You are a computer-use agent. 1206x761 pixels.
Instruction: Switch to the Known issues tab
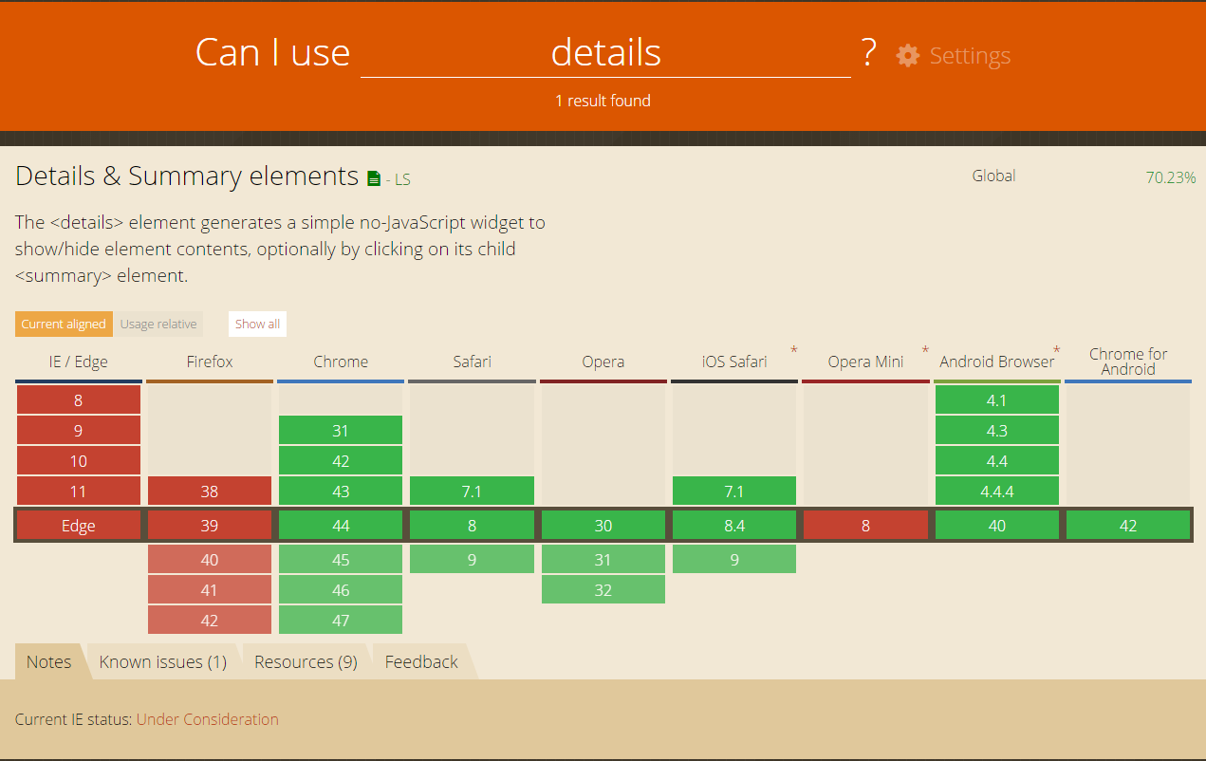point(163,661)
